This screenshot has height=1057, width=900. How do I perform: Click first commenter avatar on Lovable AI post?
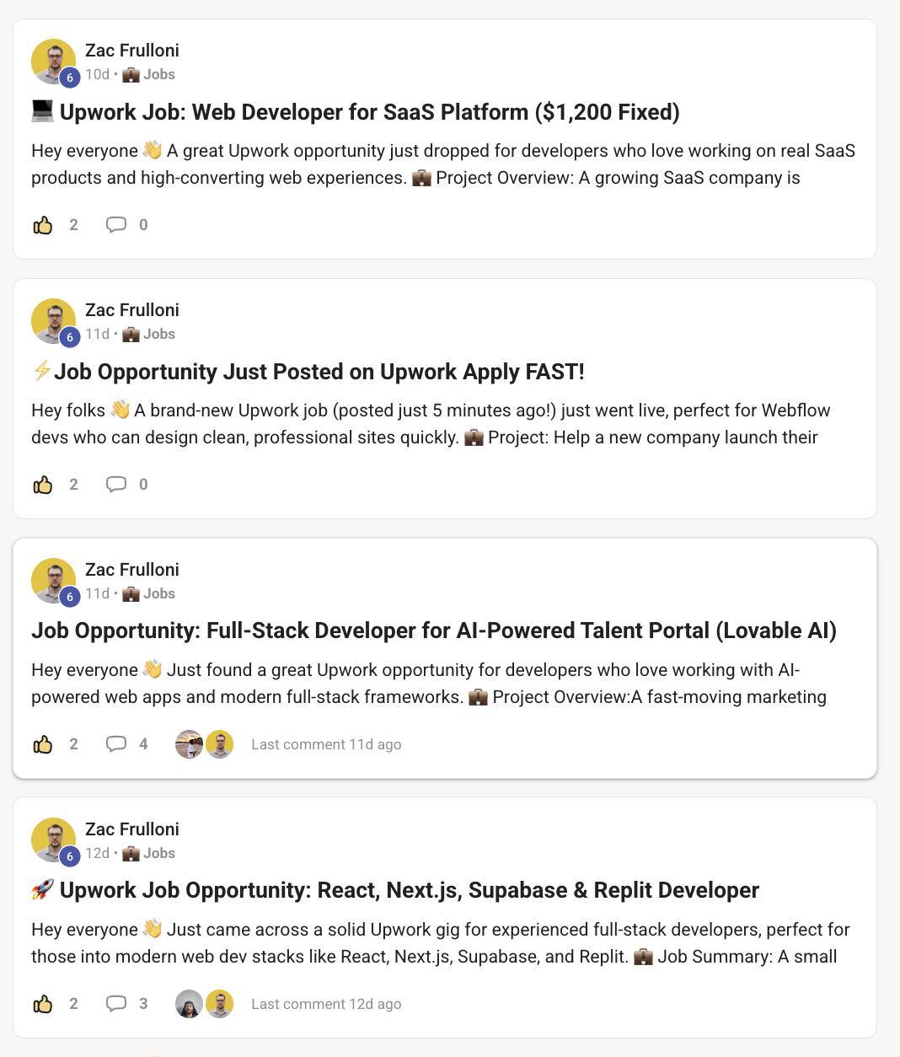coord(189,744)
